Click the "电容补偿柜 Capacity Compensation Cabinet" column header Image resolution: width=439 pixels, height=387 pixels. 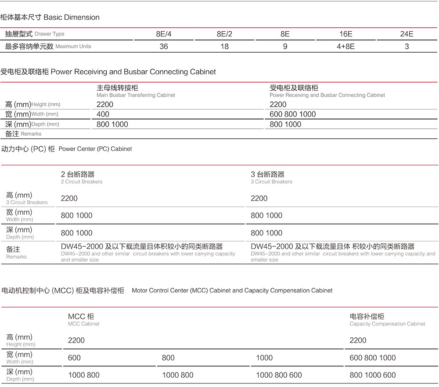pyautogui.click(x=387, y=319)
